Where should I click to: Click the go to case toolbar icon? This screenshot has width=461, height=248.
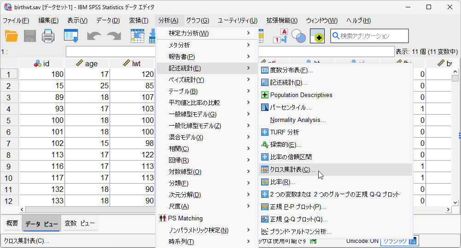(x=137, y=36)
